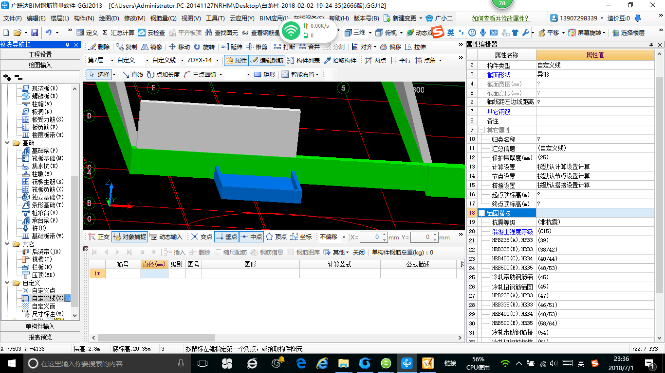Open Windows Start menu
Image resolution: width=665 pixels, height=373 pixels.
tap(12, 363)
